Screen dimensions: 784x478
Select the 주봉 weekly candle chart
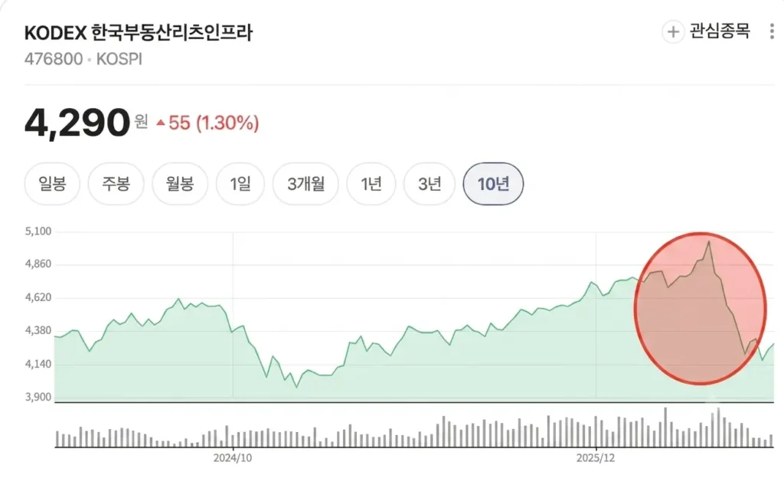[116, 184]
